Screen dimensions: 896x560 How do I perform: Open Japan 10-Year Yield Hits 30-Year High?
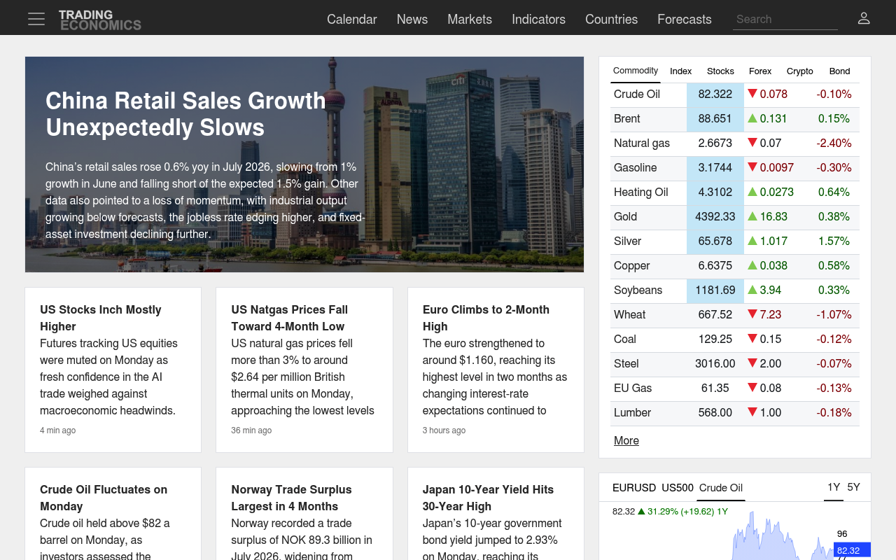tap(488, 498)
